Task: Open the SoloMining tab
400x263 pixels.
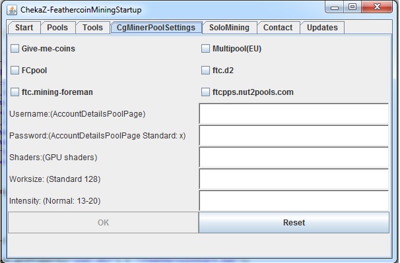Action: coord(229,28)
